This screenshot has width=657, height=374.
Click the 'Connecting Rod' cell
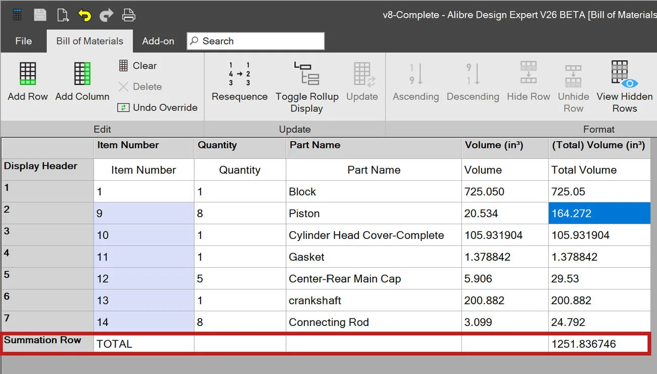(374, 322)
